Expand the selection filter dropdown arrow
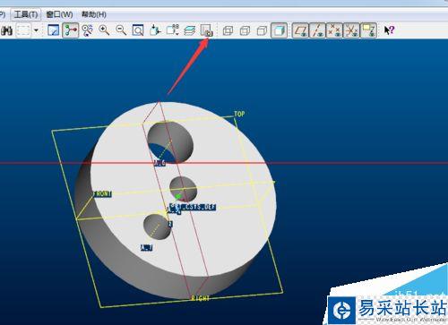Viewport: 448px width, 325px height. [37, 30]
